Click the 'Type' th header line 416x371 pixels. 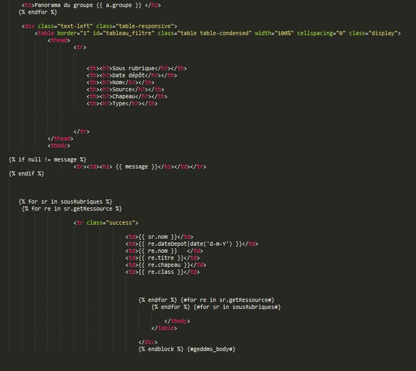122,104
